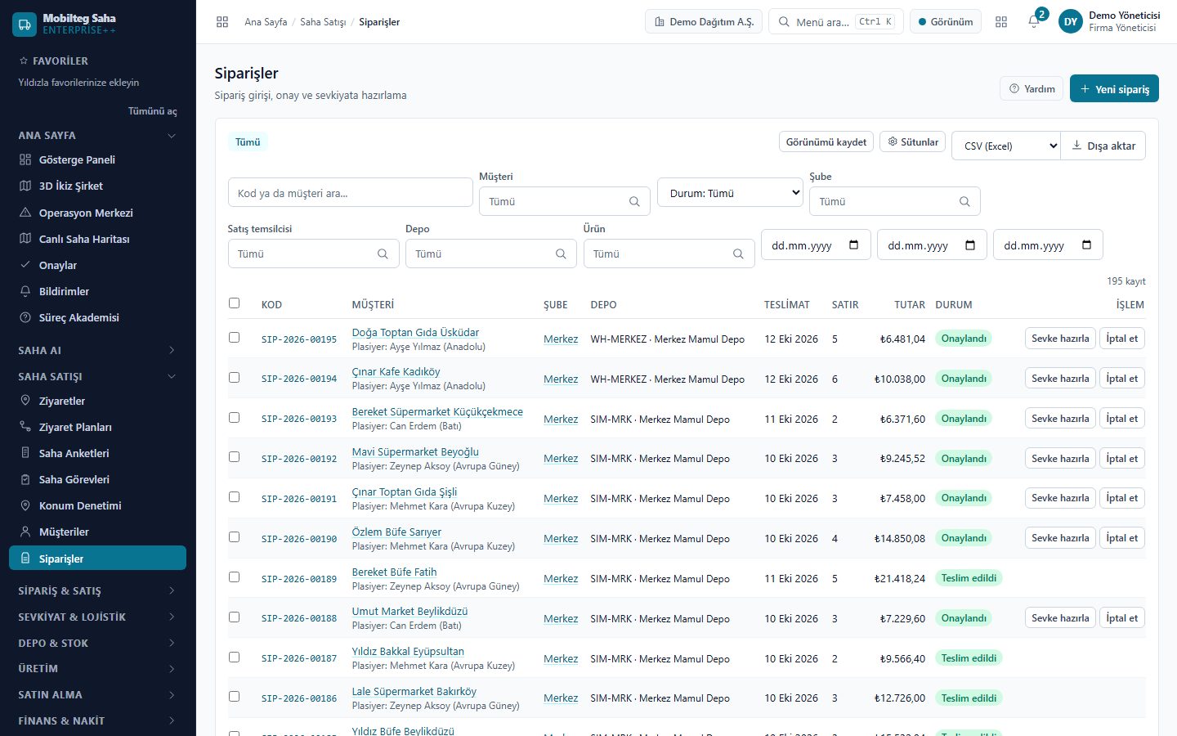Open Müşteriler in sidebar
The image size is (1177, 736).
point(97,532)
